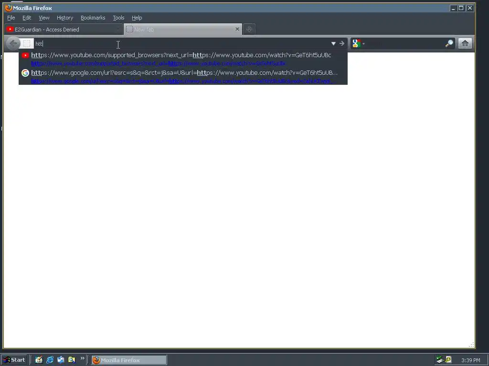
Task: Click YouTube favicon on E2Guardian tab
Action: tap(10, 29)
